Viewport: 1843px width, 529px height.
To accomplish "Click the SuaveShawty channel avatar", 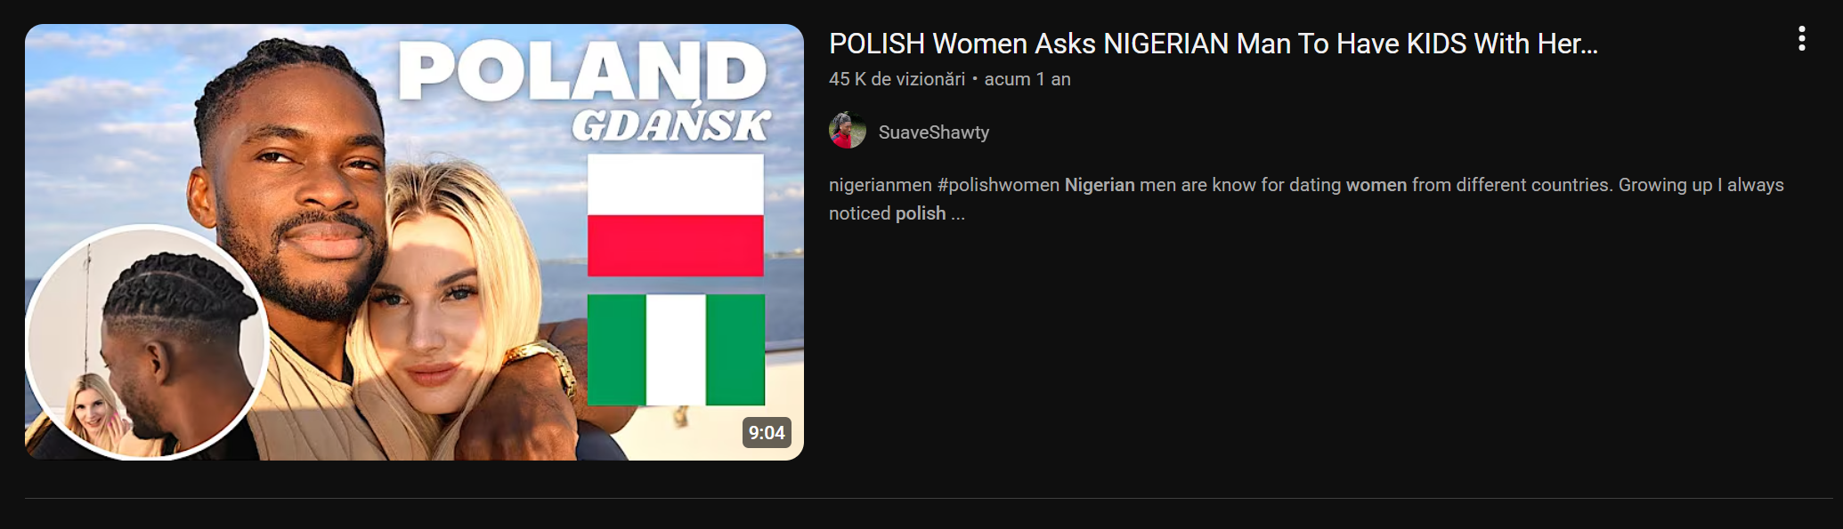I will coord(848,131).
